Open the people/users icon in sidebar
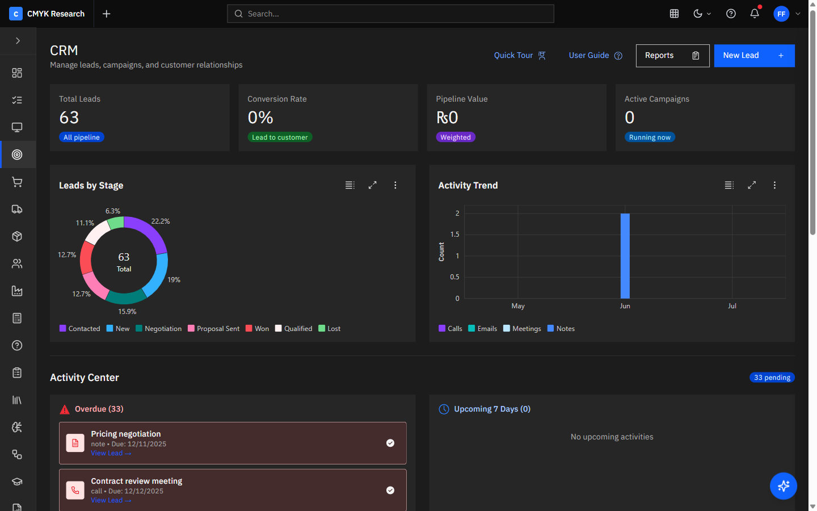Image resolution: width=817 pixels, height=511 pixels. [x=17, y=263]
